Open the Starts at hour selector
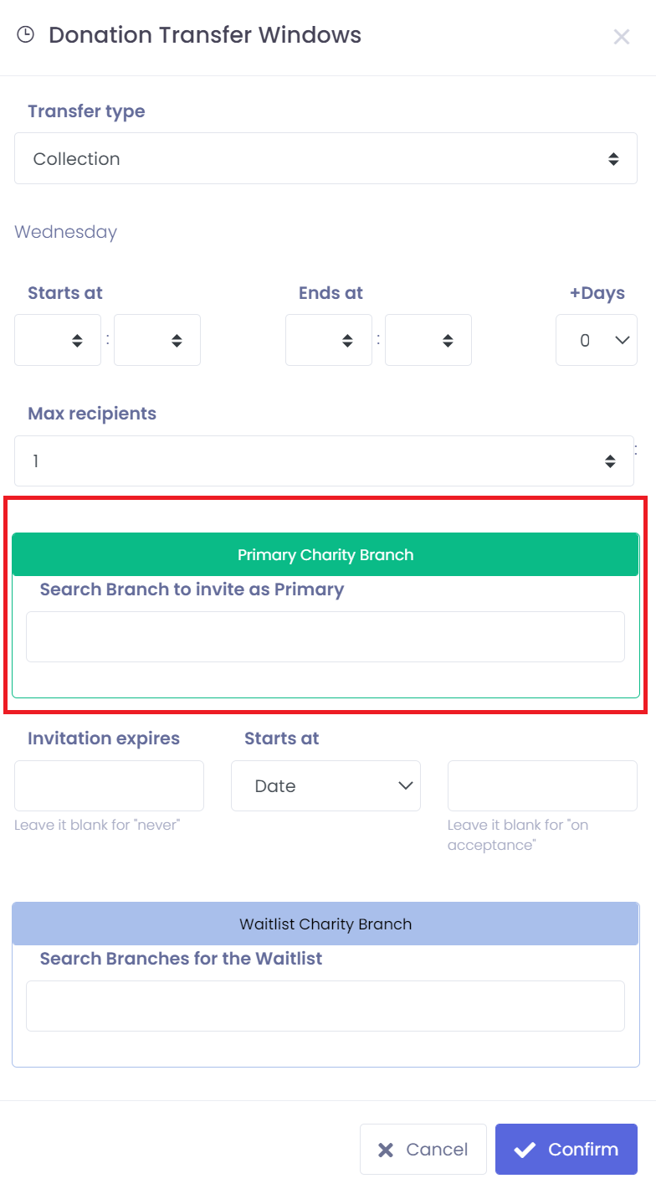Screen dimensions: 656x1194 pos(58,340)
